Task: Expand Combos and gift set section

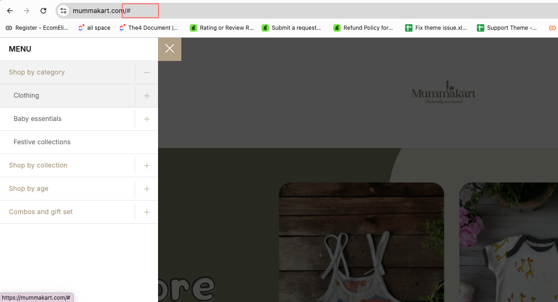Action: click(x=146, y=212)
